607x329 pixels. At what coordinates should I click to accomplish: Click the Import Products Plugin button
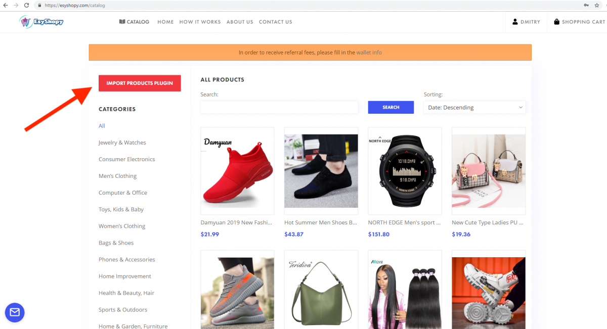pyautogui.click(x=140, y=83)
